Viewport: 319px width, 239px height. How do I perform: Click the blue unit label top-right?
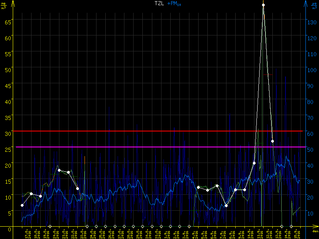[315, 5]
